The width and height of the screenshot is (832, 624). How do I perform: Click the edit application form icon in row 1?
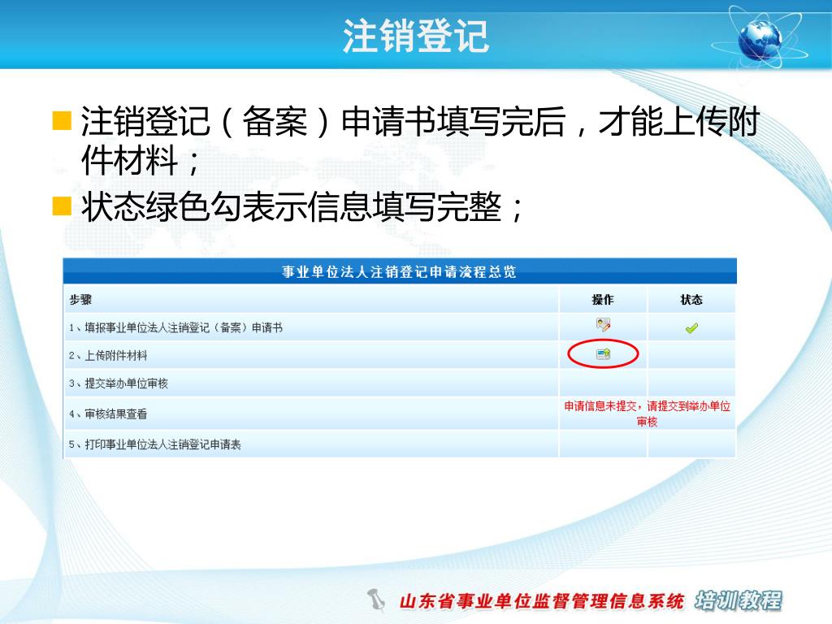click(603, 324)
